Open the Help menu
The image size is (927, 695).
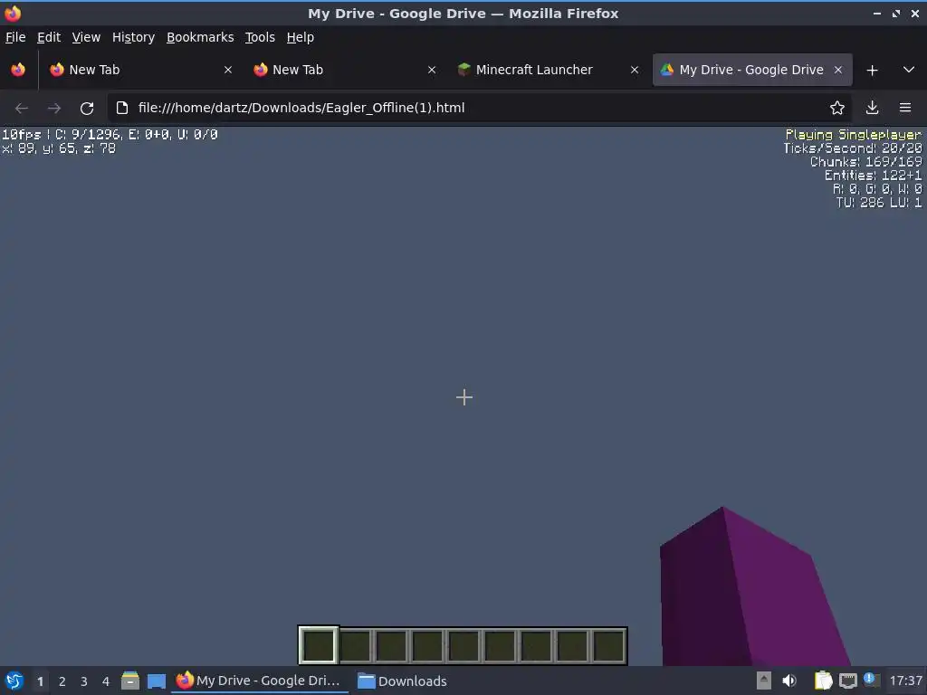coord(300,37)
